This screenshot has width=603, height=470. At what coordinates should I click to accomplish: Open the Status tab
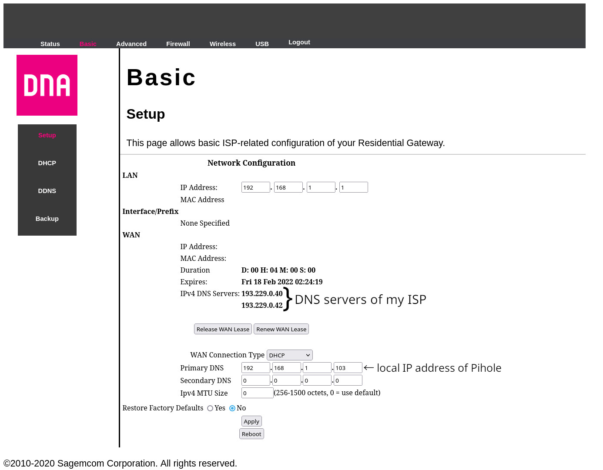pos(50,44)
